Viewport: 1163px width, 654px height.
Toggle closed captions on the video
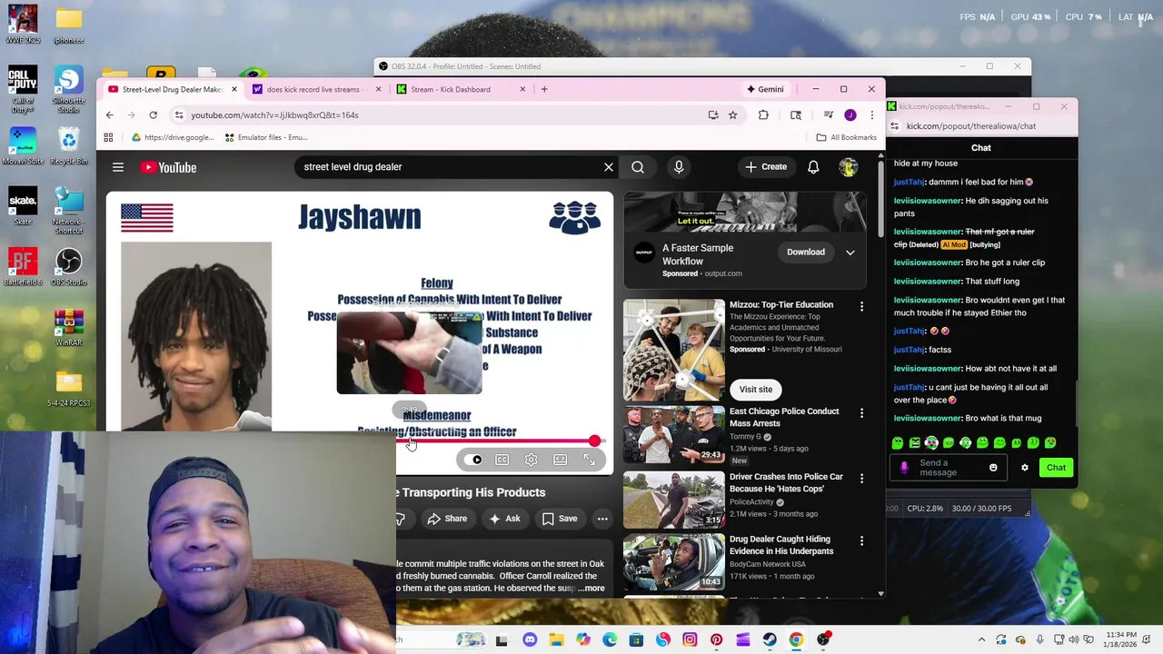(x=502, y=460)
